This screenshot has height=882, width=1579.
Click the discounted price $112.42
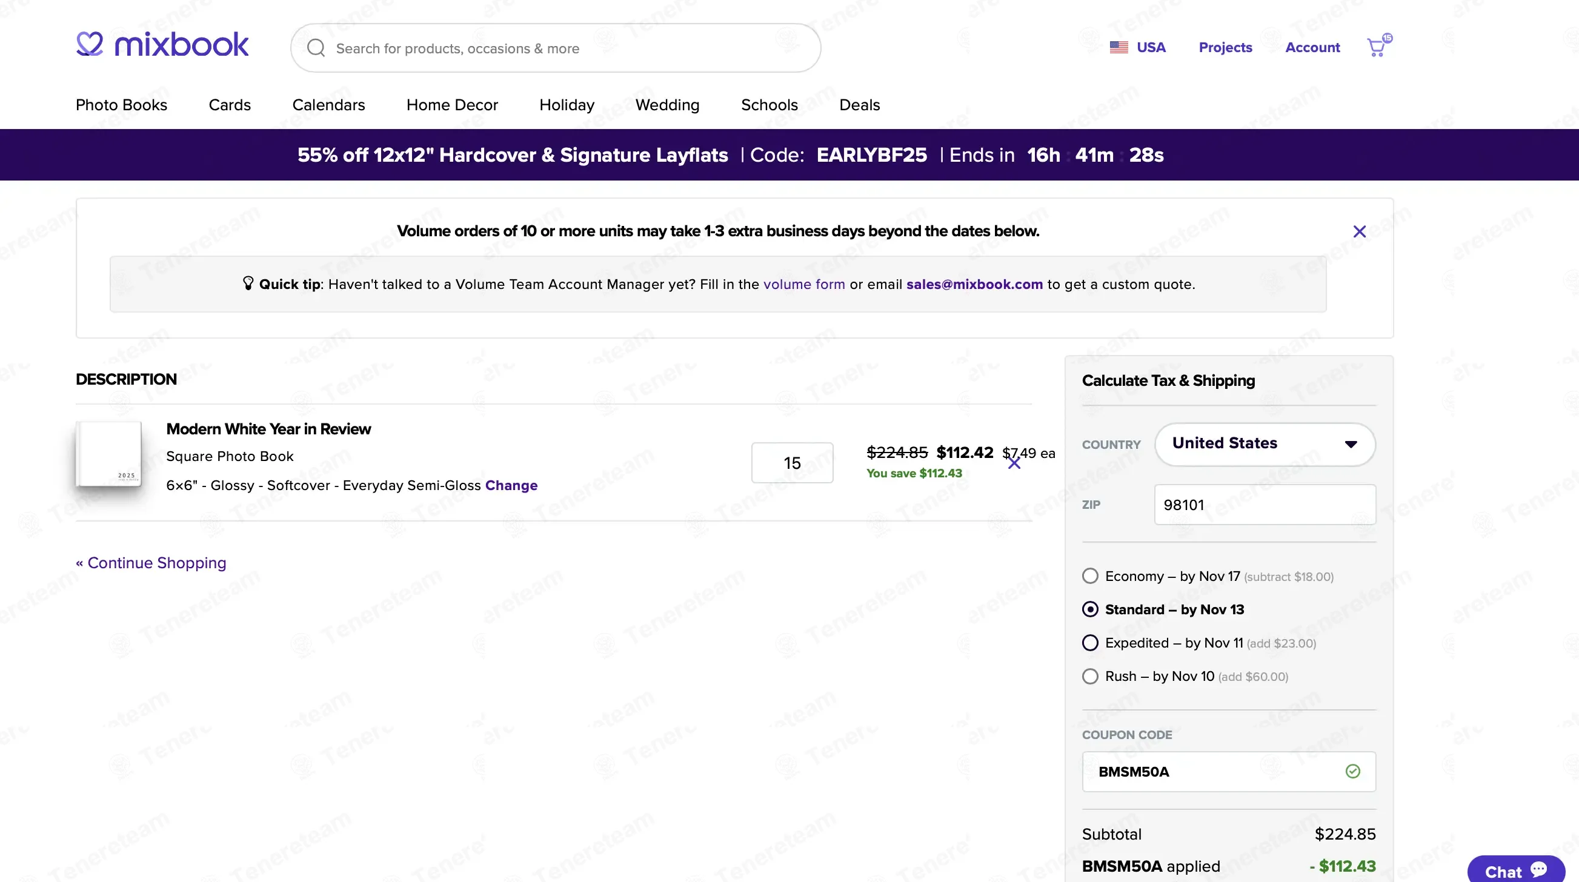[x=965, y=453]
